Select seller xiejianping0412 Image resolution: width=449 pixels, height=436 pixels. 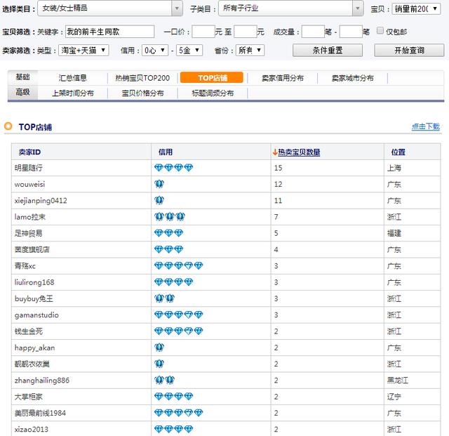41,201
